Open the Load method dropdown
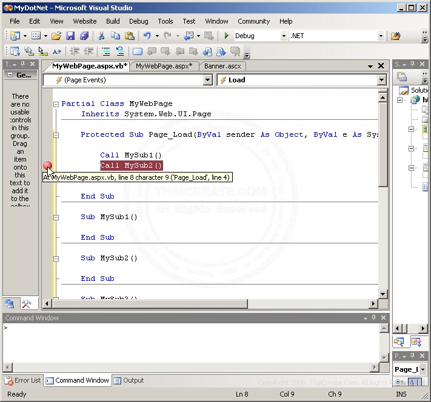The image size is (431, 402). point(381,80)
